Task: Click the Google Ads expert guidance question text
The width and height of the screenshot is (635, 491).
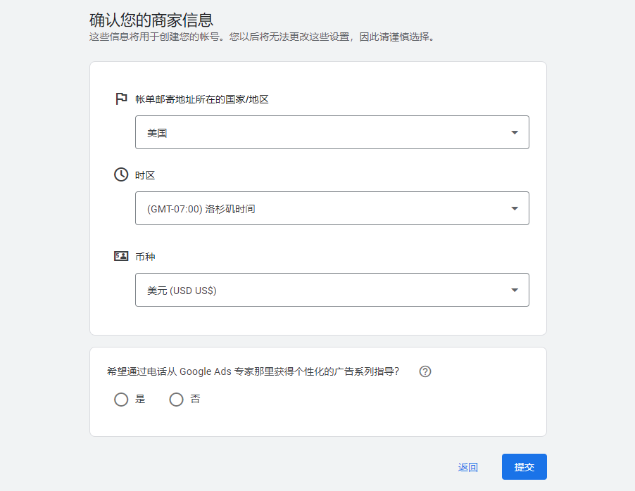Action: click(253, 371)
